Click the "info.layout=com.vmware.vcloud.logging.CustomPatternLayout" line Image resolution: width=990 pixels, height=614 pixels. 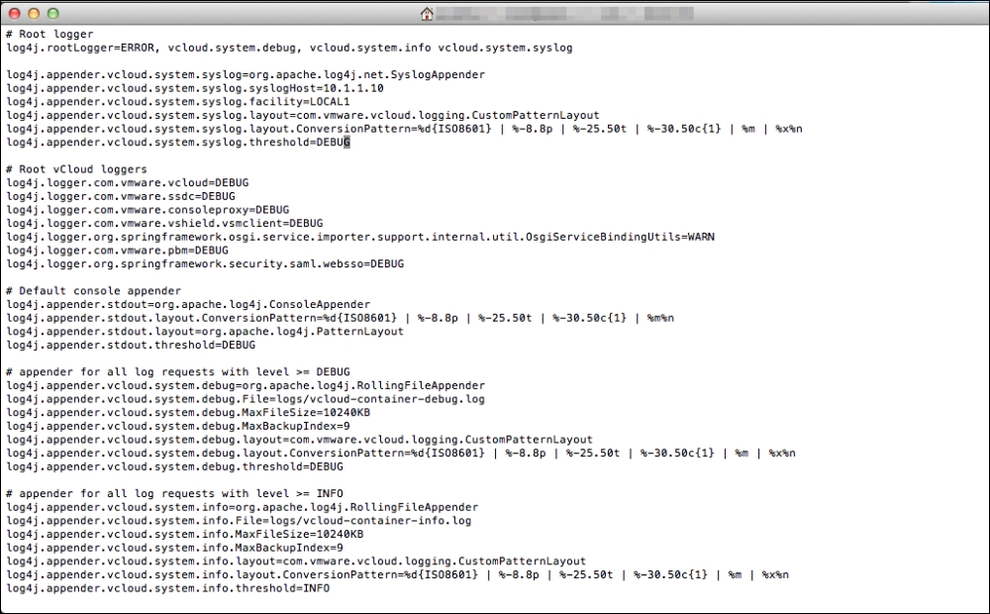(296, 562)
